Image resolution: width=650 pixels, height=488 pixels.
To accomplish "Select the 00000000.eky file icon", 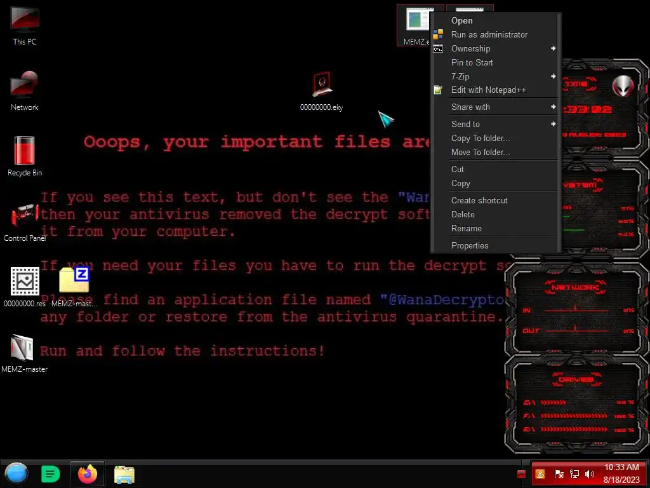I will coord(321,91).
